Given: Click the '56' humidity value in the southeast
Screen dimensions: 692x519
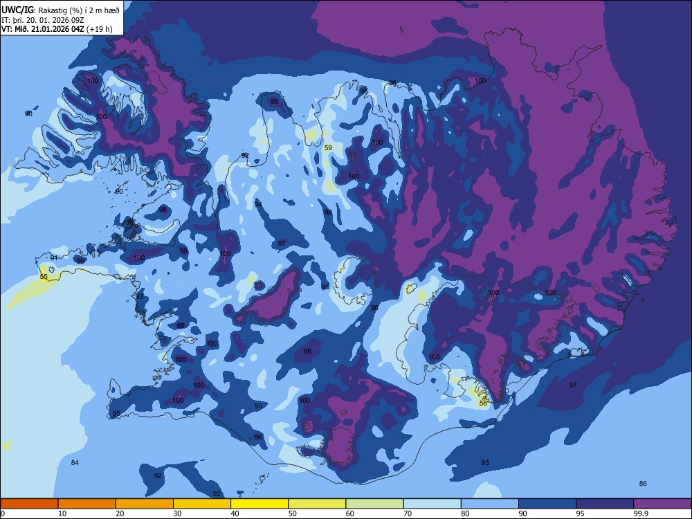Looking at the screenshot, I should click(x=483, y=403).
